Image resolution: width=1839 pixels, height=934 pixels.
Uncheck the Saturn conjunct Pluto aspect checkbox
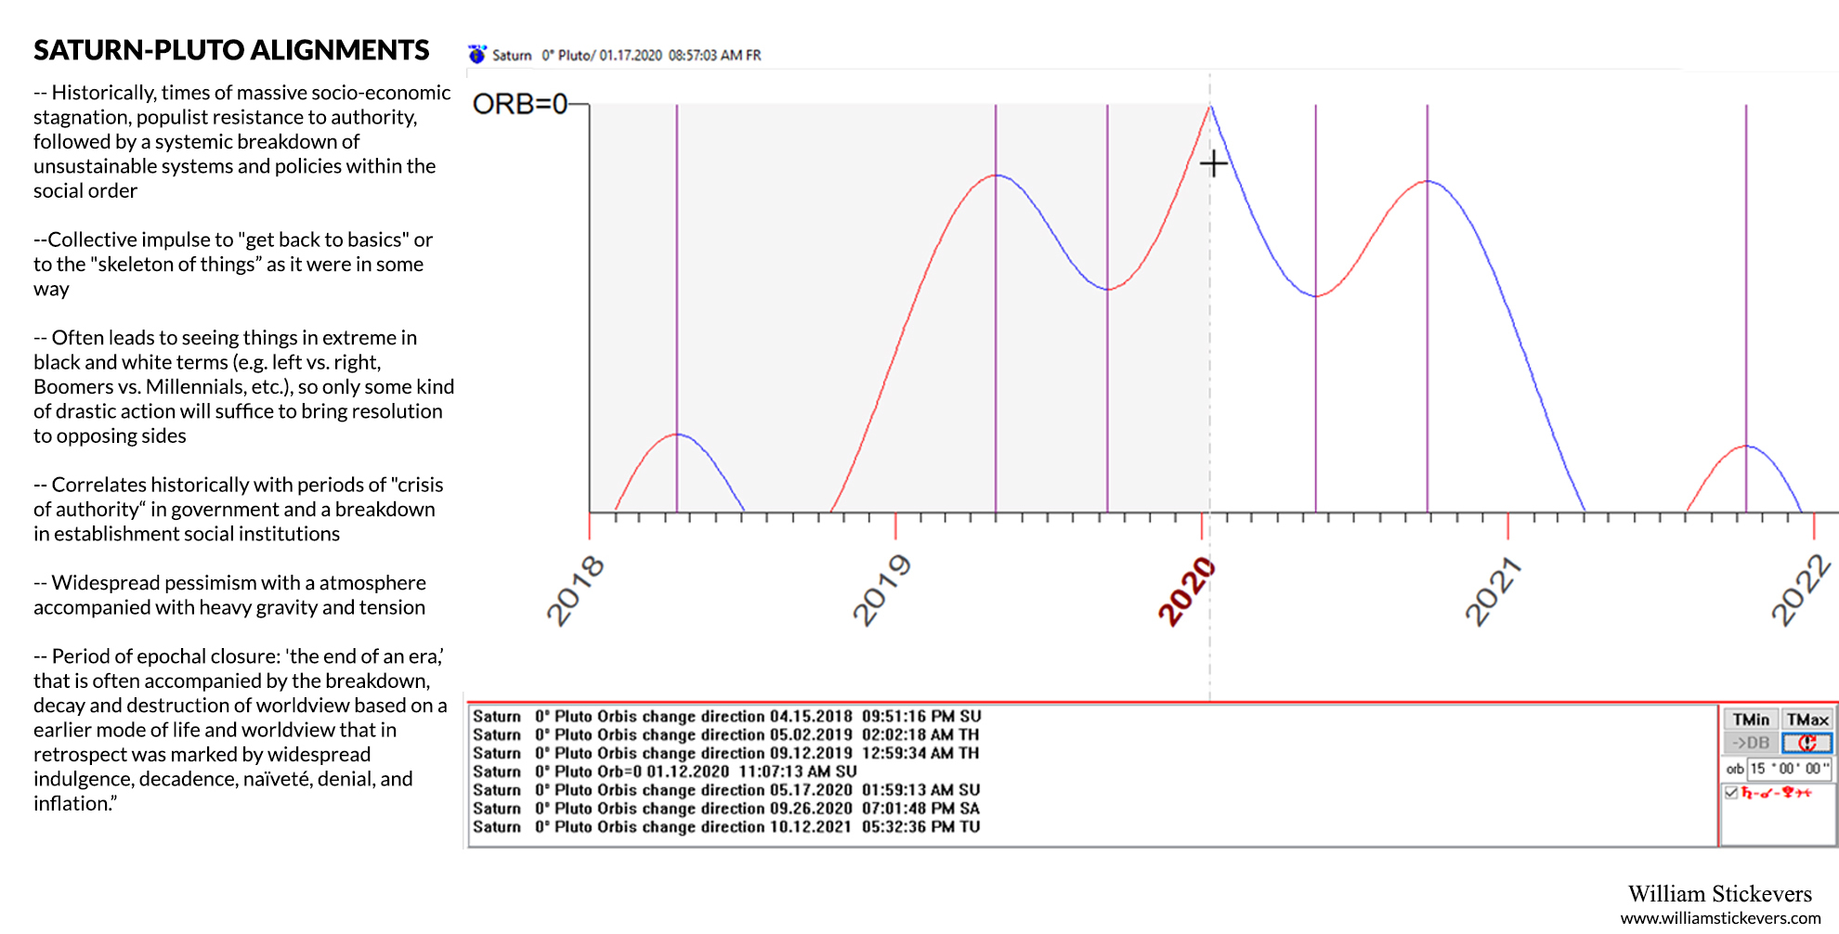click(x=1731, y=793)
